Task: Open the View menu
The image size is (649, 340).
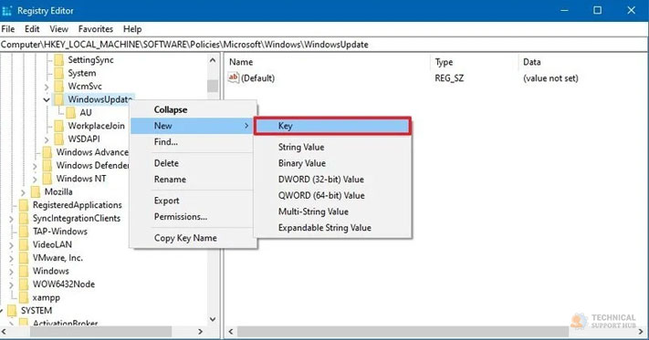Action: 58,29
